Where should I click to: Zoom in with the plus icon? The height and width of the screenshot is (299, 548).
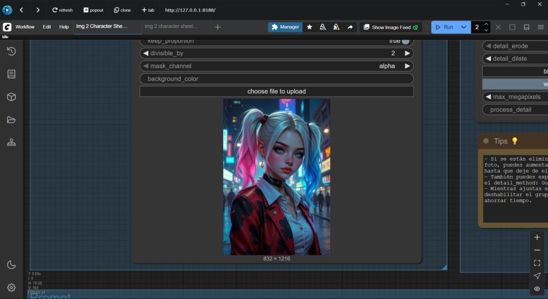click(x=537, y=237)
